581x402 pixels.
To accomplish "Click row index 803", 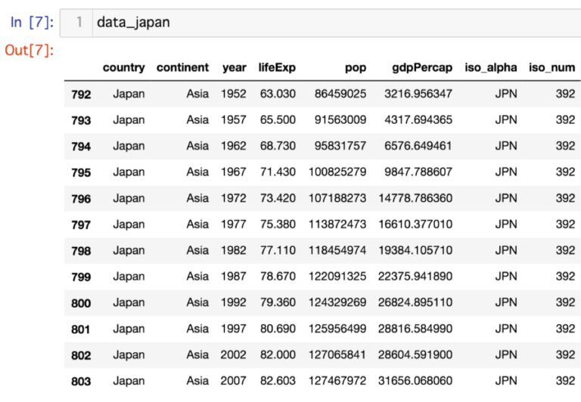I will pyautogui.click(x=81, y=381).
